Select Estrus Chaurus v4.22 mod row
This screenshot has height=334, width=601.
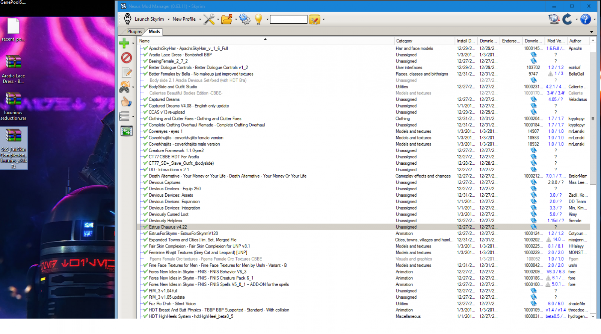(363, 227)
